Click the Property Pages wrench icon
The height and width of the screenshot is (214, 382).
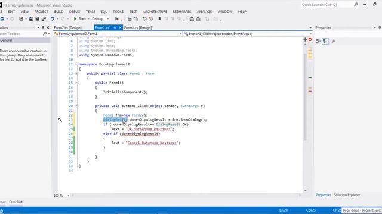[334, 41]
